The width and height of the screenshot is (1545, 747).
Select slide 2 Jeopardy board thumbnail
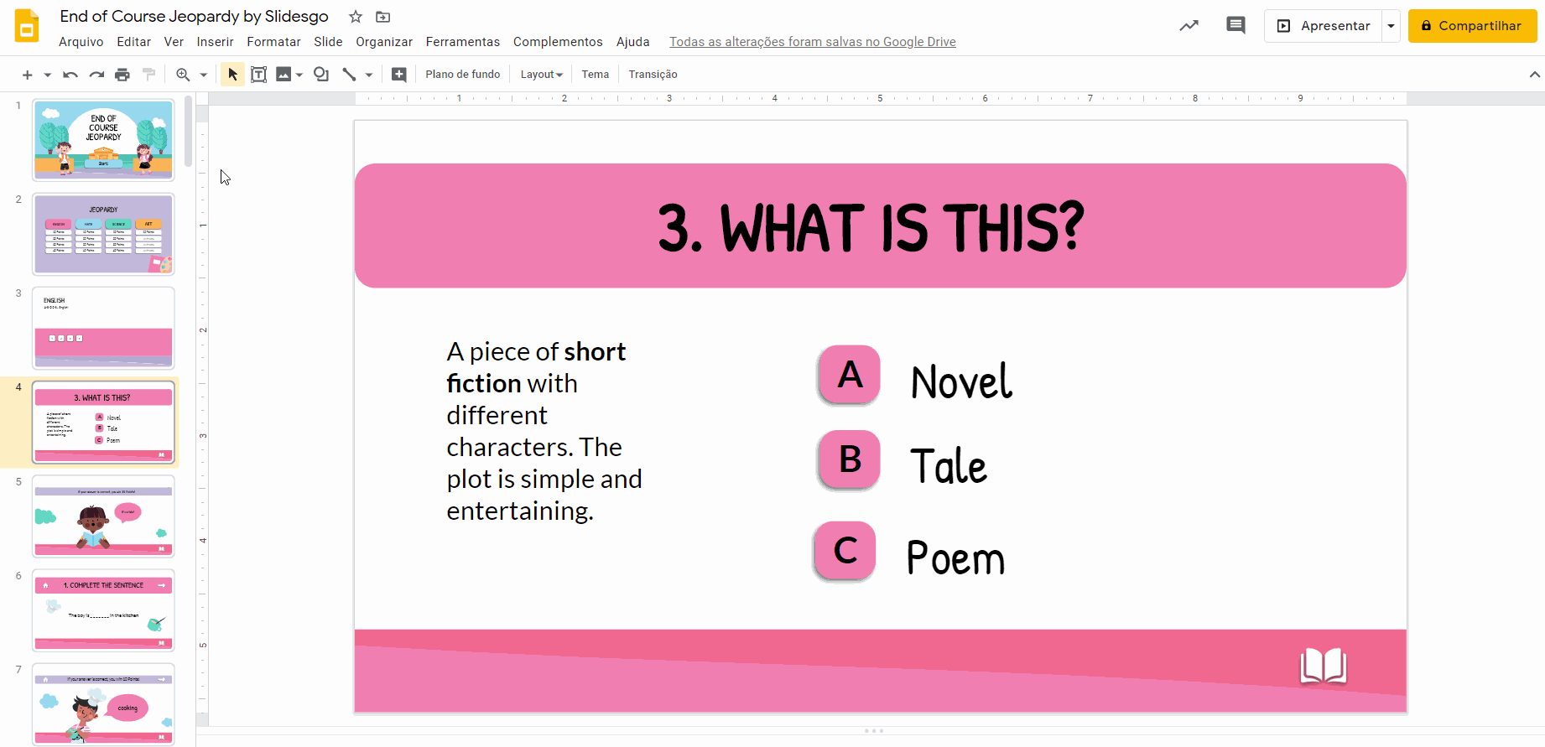pos(103,234)
